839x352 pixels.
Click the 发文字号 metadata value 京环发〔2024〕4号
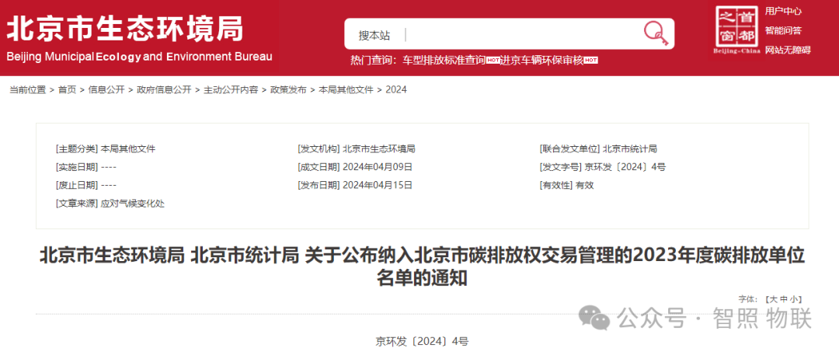tap(625, 167)
